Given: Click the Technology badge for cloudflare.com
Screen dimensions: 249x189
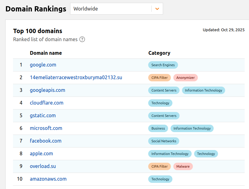Looking at the screenshot, I should point(160,103).
